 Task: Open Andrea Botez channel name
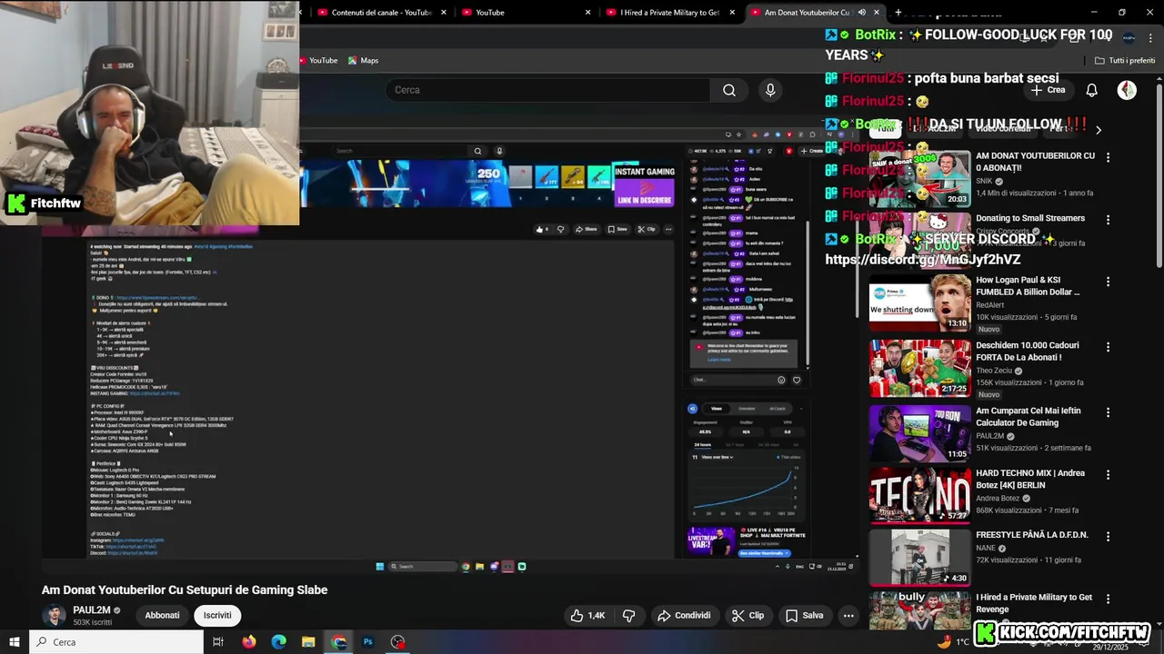click(998, 498)
